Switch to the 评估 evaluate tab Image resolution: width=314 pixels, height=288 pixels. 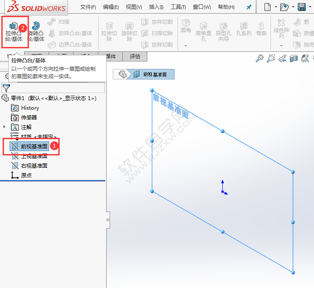[135, 57]
